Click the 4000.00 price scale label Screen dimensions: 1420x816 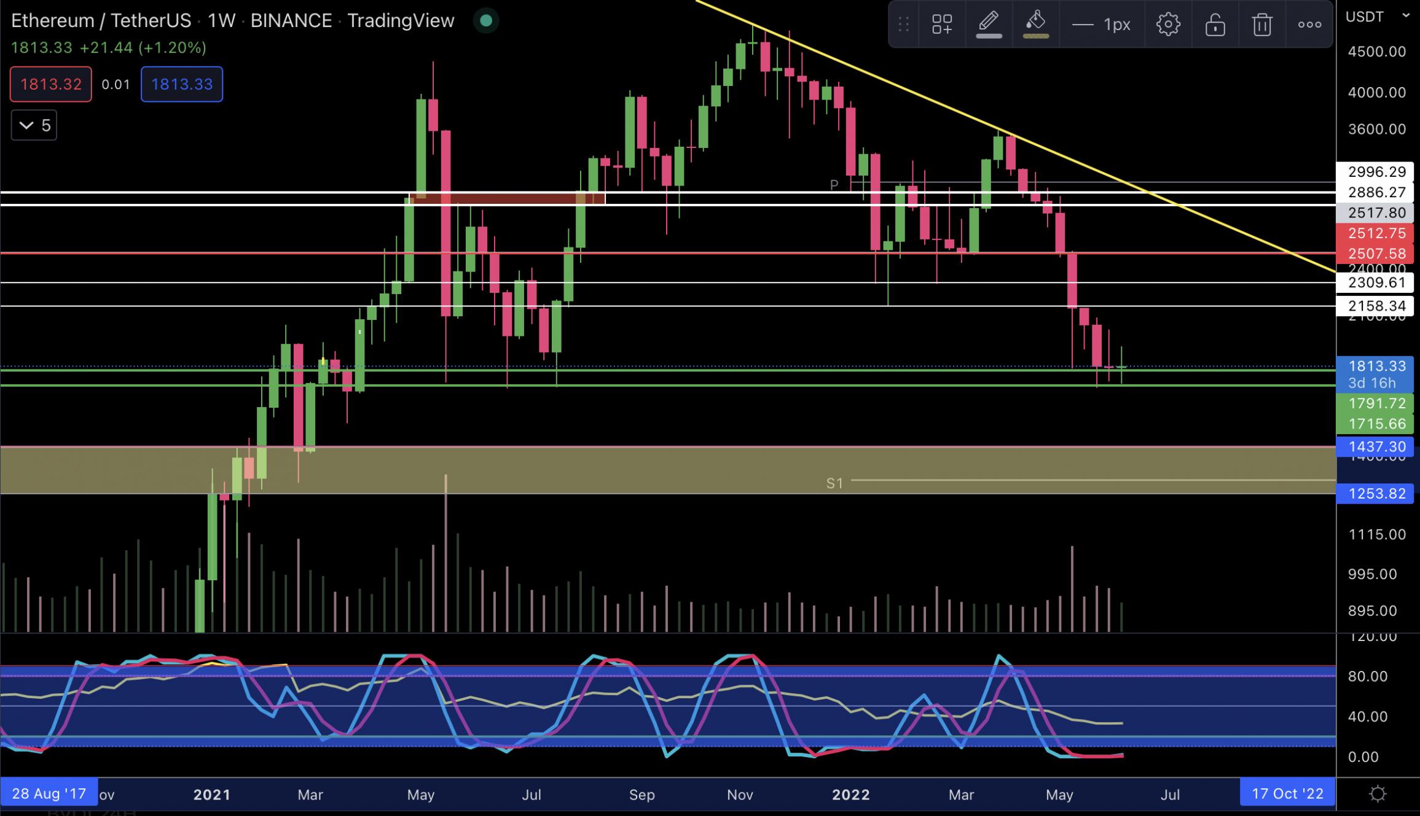1376,93
